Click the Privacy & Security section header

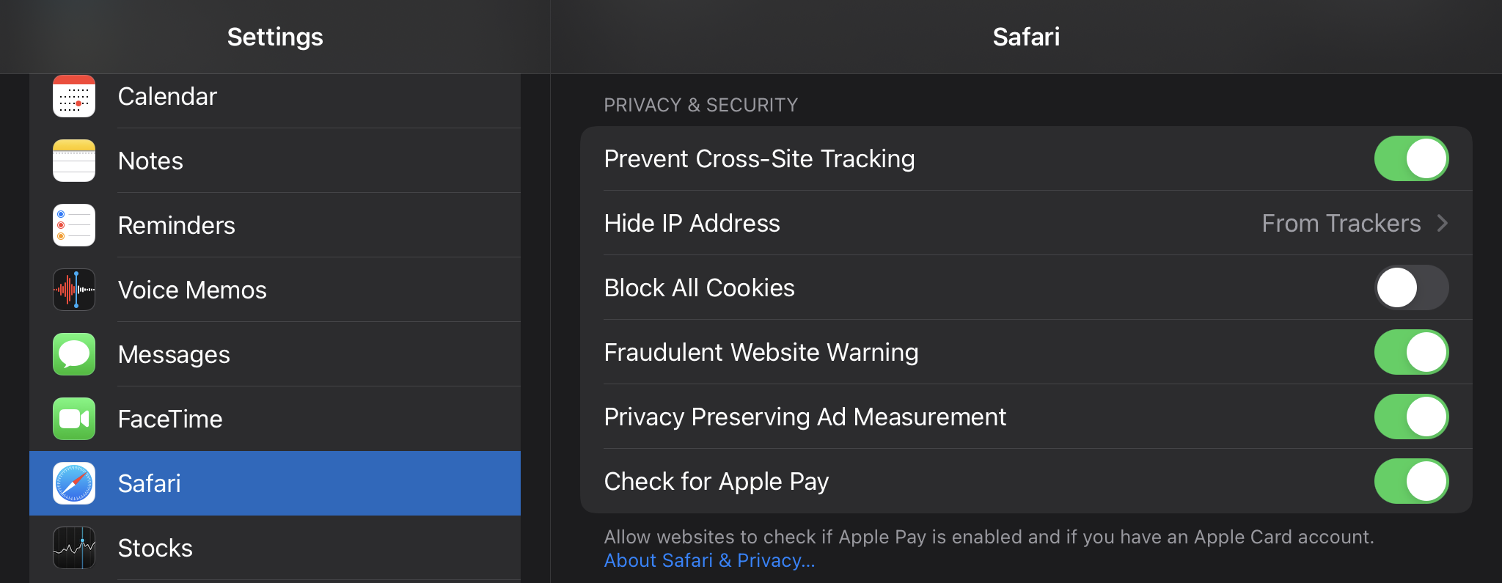[x=700, y=104]
